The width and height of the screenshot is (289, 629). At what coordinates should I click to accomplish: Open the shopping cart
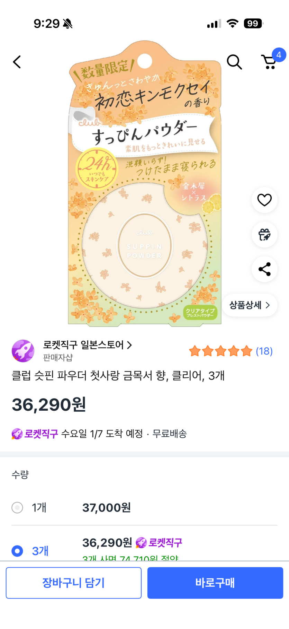(x=269, y=62)
